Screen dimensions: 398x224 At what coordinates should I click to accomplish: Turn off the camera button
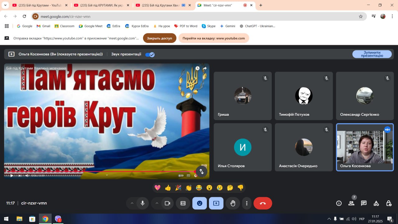click(x=167, y=203)
